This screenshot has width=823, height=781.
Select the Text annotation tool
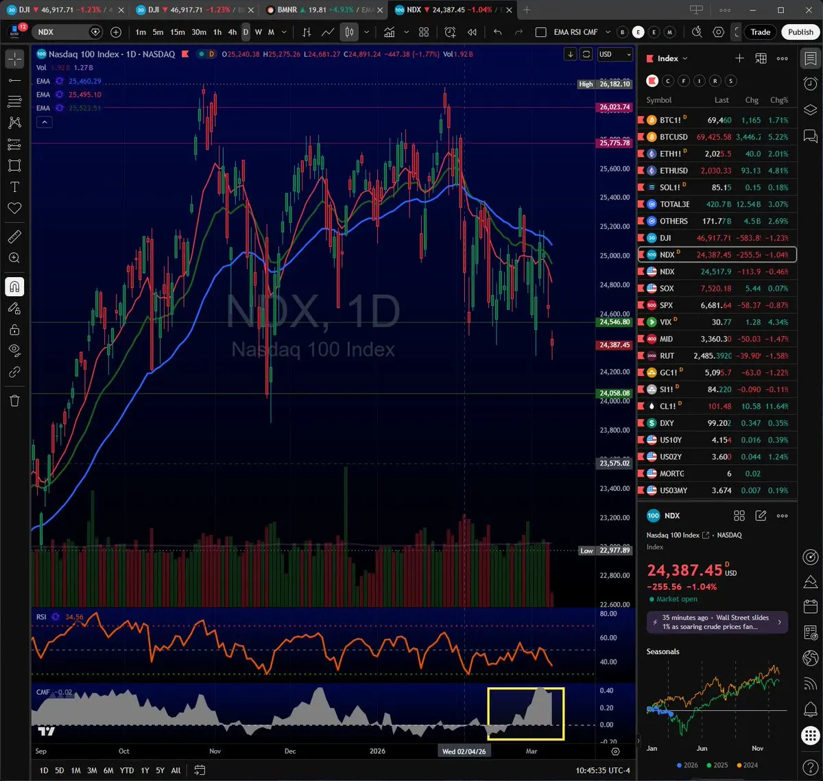pyautogui.click(x=14, y=187)
